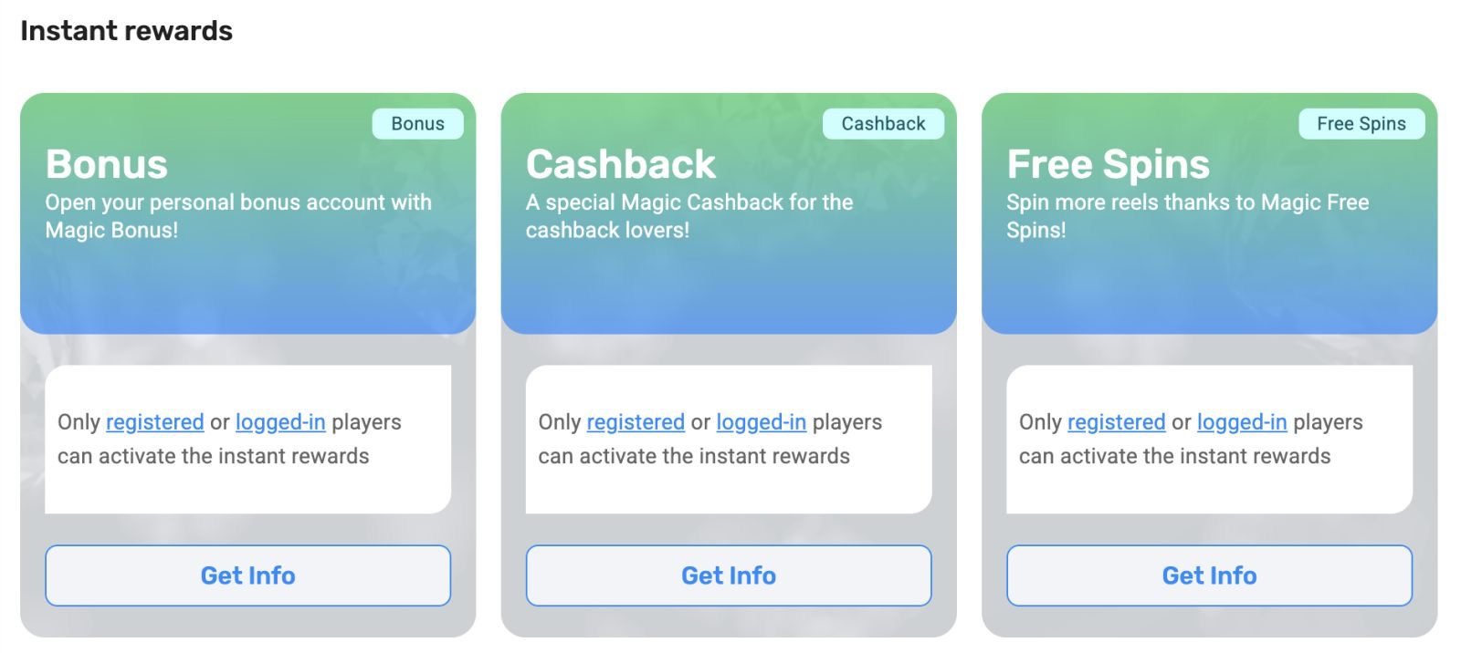
Task: Click the Bonus badge pill
Action: click(418, 123)
